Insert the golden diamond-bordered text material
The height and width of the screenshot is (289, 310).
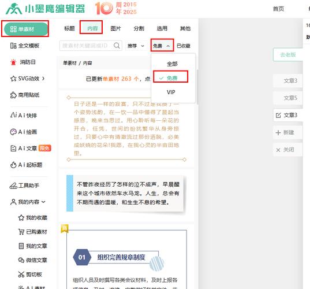tap(126, 129)
